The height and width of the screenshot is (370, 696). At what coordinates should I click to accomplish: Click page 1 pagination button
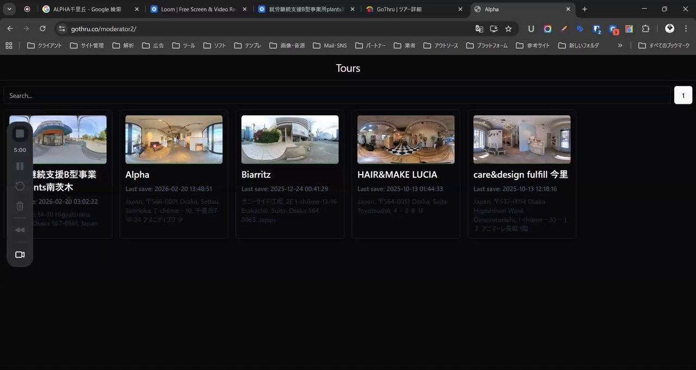683,95
